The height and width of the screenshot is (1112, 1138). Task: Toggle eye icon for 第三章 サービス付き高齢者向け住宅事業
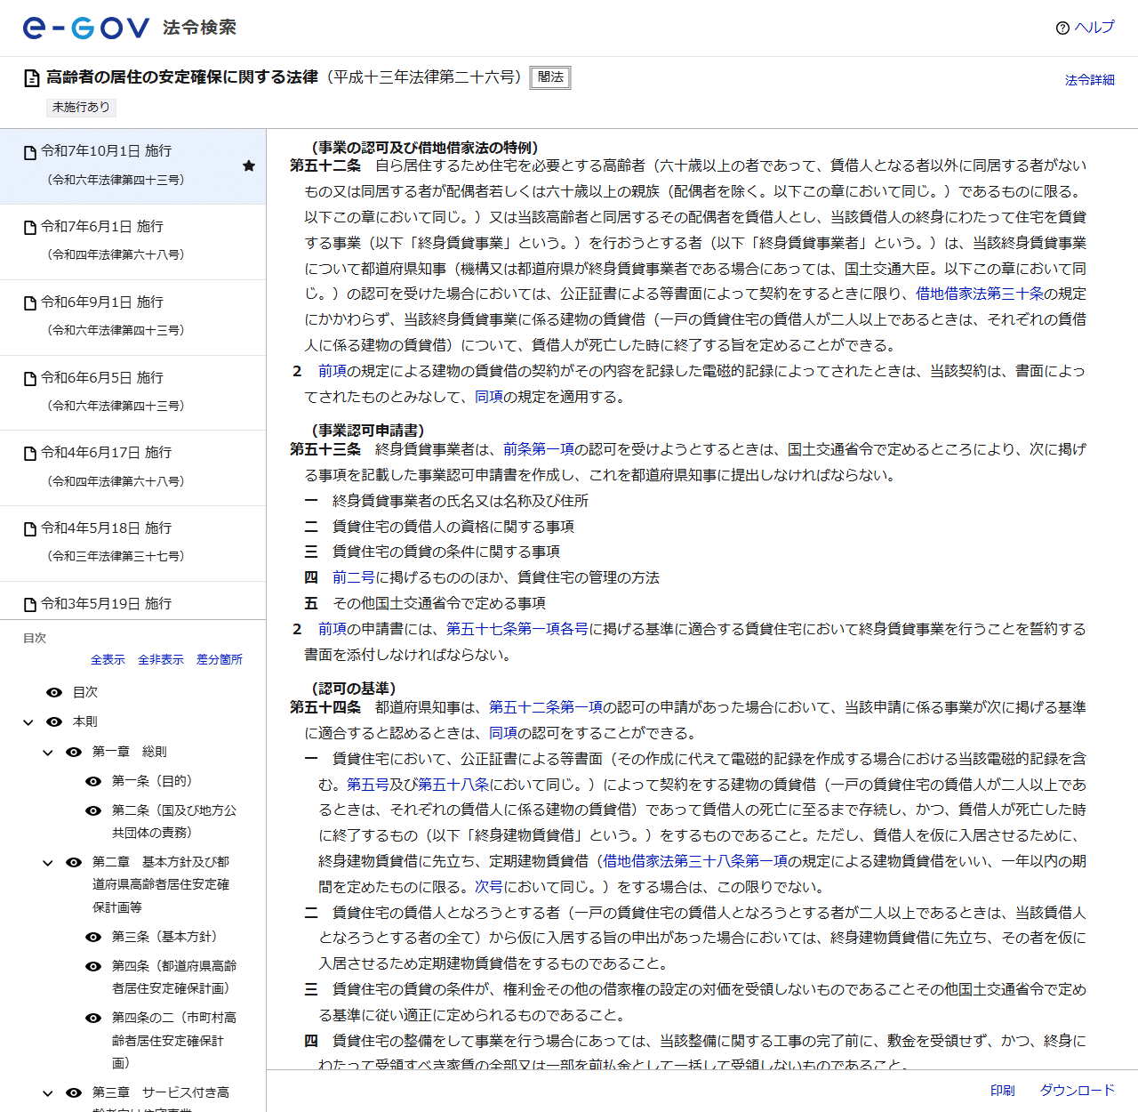[x=74, y=1092]
